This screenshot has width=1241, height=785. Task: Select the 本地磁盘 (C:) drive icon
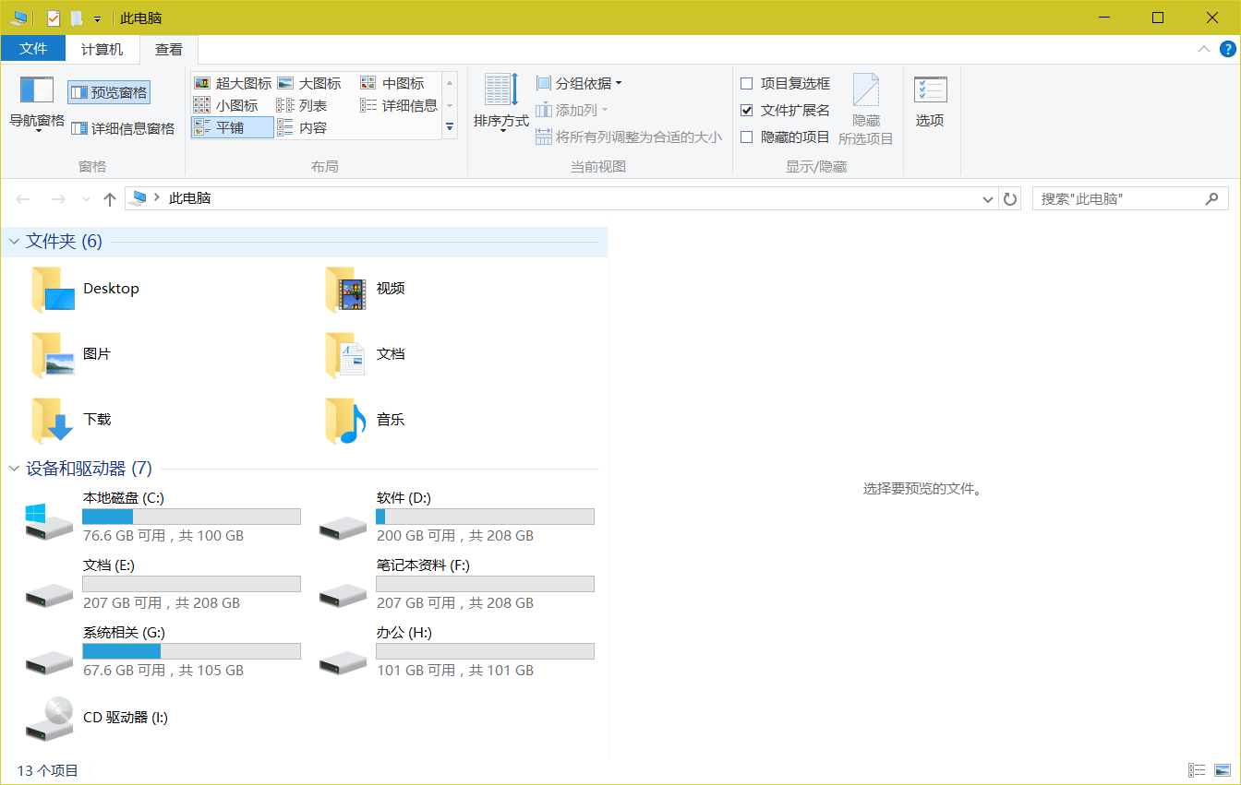click(x=49, y=521)
